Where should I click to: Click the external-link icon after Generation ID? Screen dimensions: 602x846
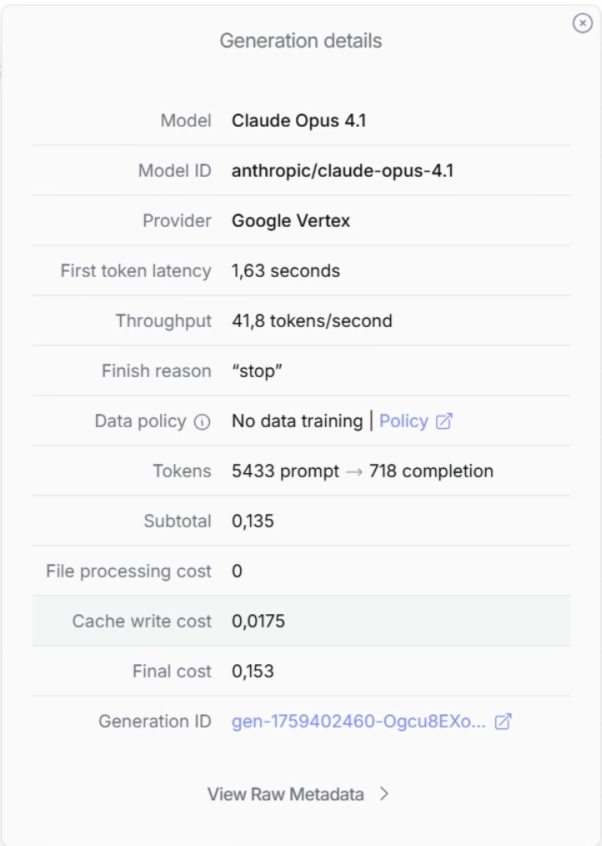[x=503, y=722]
